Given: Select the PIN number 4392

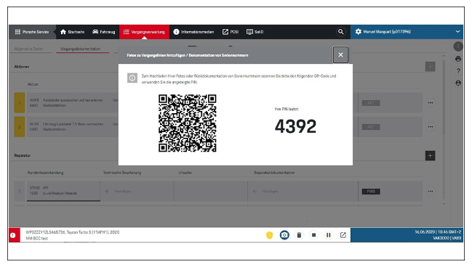Looking at the screenshot, I should tap(295, 126).
